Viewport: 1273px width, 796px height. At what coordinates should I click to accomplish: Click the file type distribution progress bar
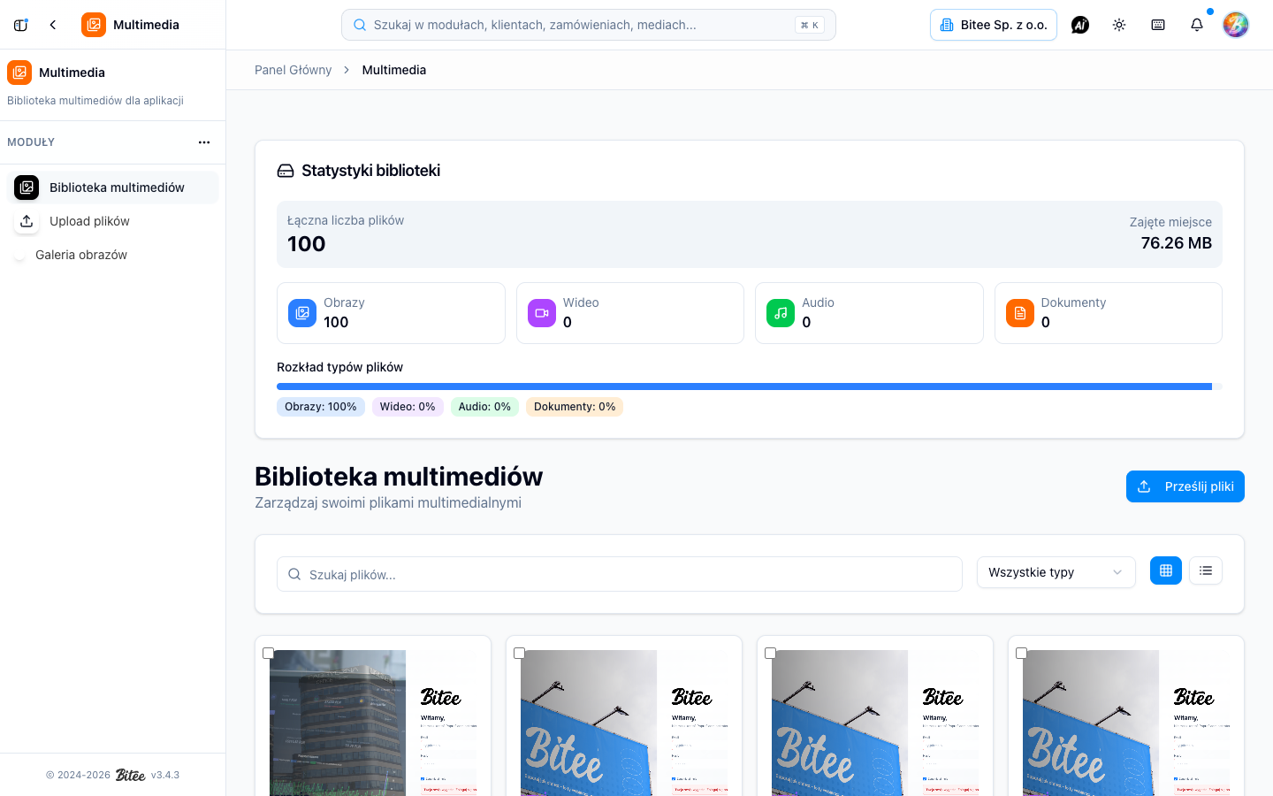(750, 387)
